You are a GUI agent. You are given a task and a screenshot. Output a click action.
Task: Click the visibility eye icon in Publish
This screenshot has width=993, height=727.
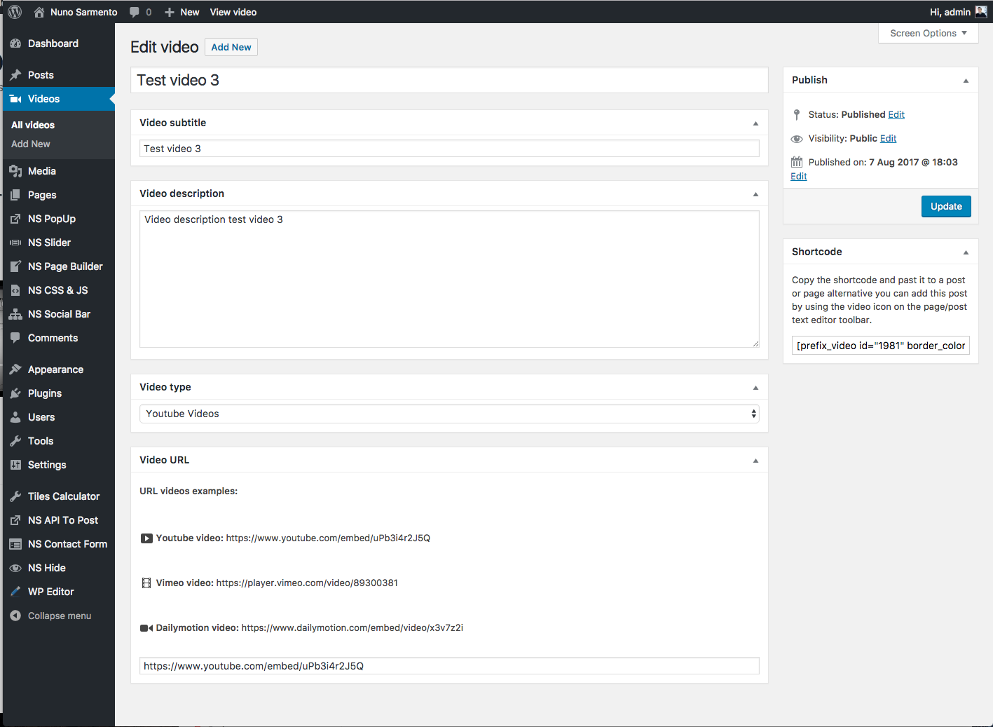[x=797, y=139]
